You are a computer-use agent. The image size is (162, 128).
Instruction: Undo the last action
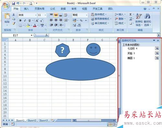[18, 3]
